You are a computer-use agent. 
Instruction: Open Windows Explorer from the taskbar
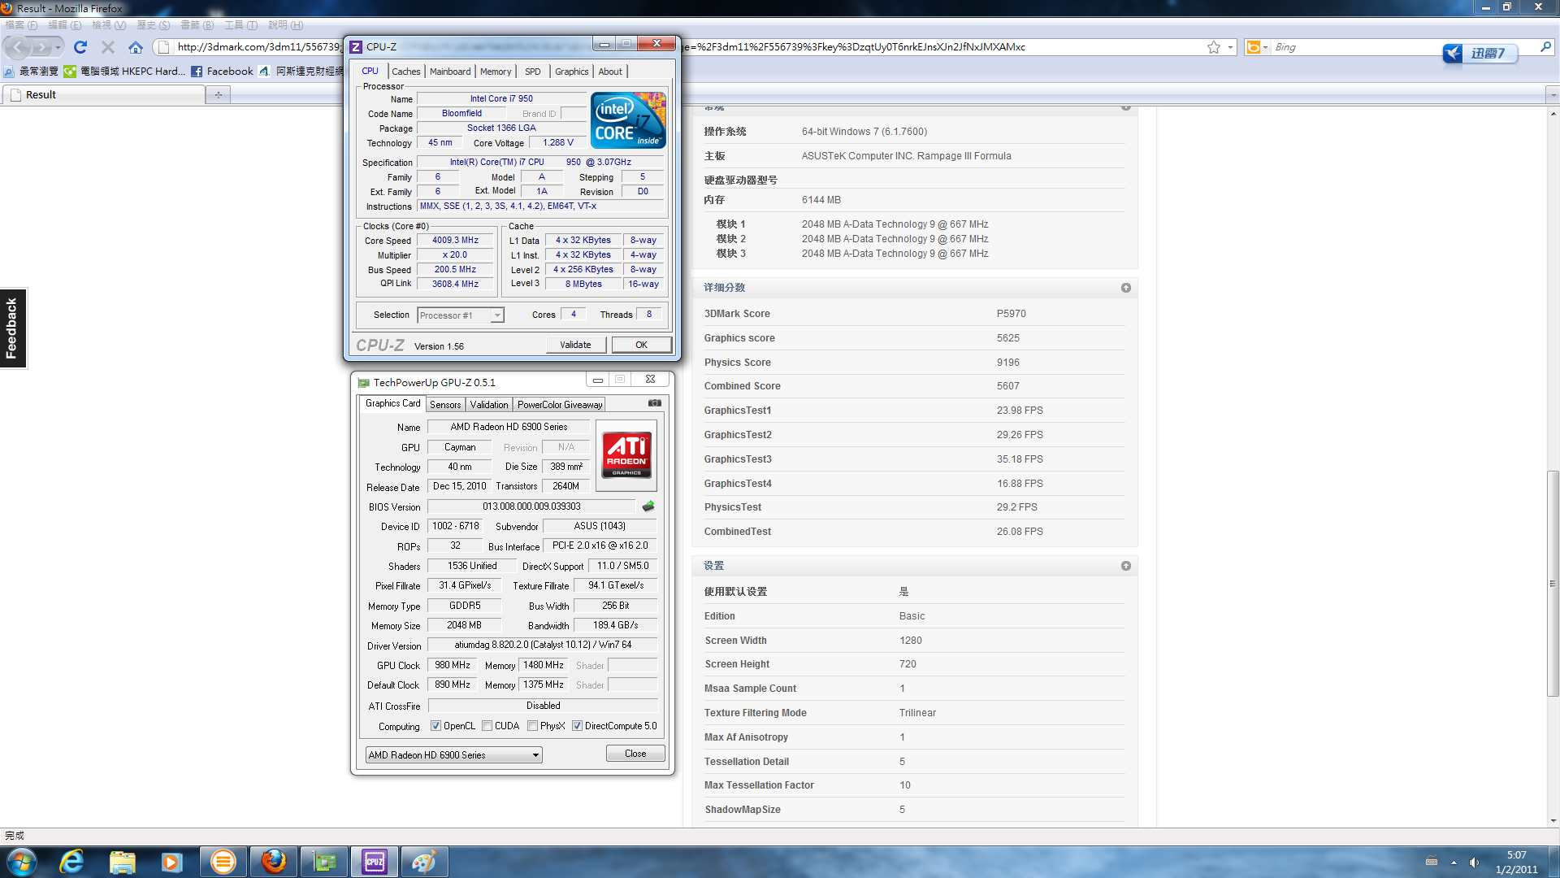coord(123,862)
